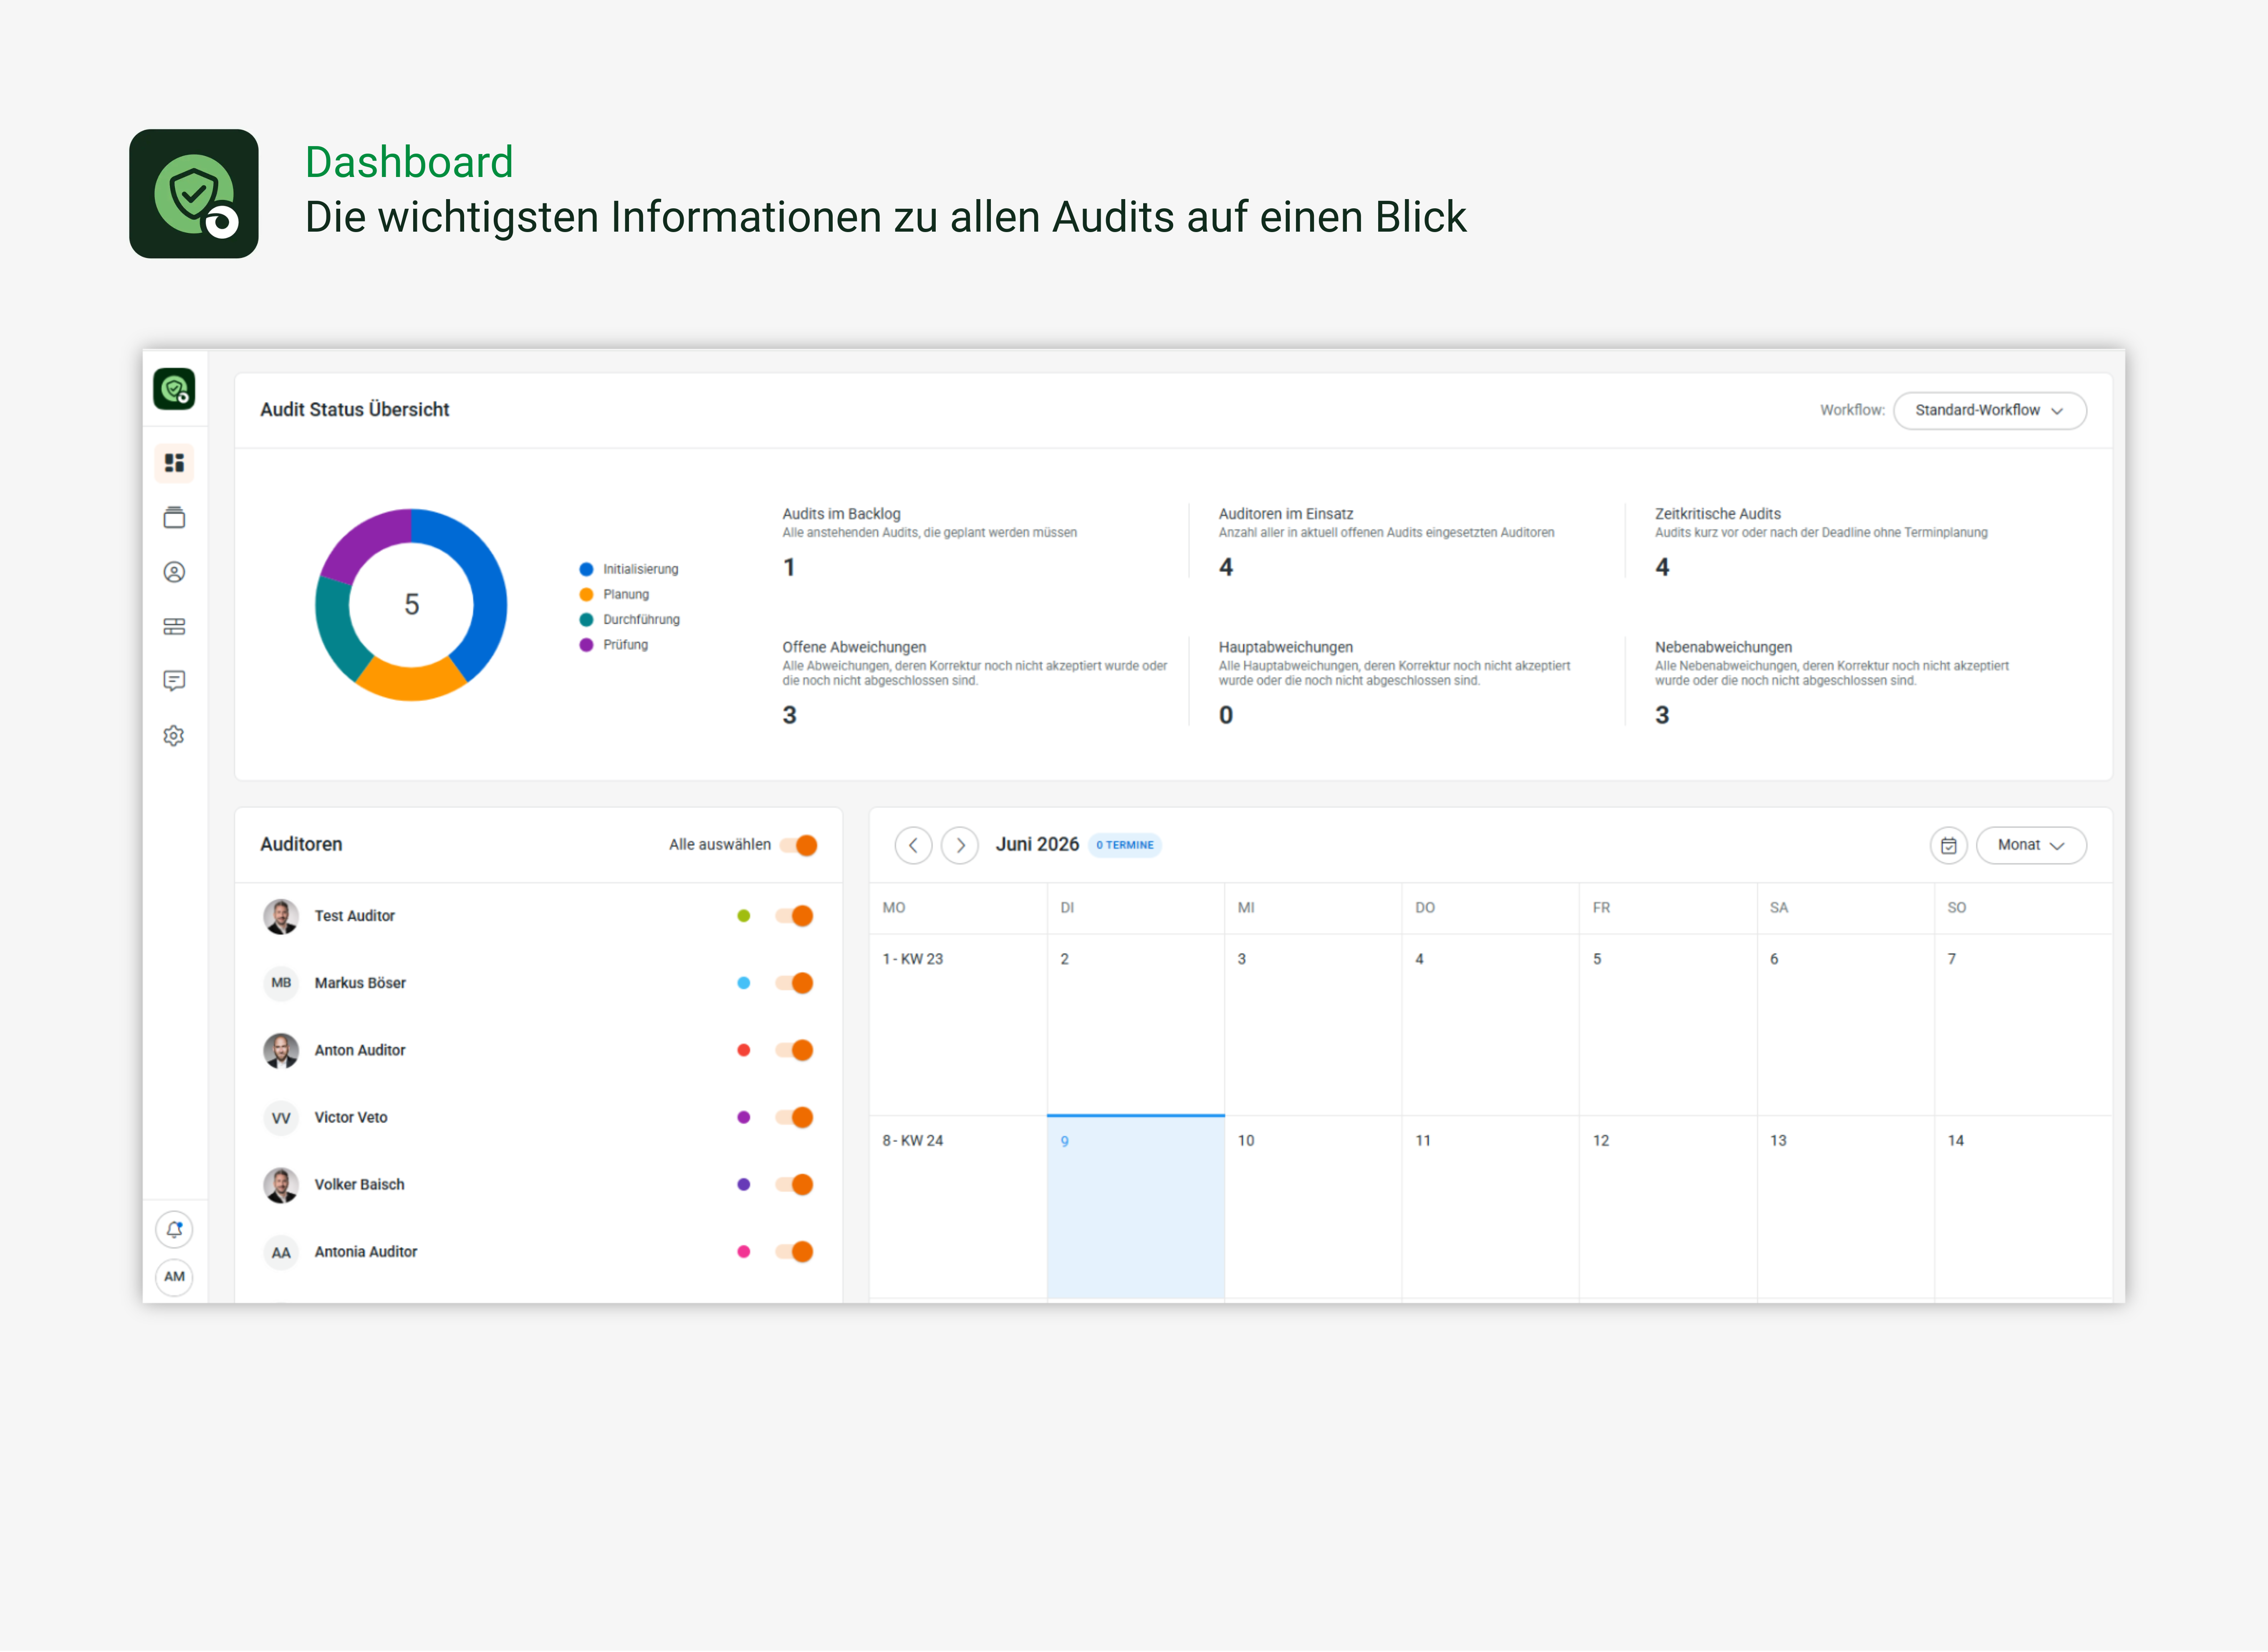Click the red color dot for Anton Auditor
This screenshot has width=2268, height=1652.
pos(744,1050)
